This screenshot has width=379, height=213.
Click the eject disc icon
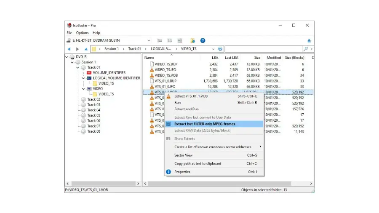(309, 40)
